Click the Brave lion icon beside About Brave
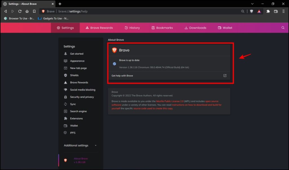 click(65, 160)
